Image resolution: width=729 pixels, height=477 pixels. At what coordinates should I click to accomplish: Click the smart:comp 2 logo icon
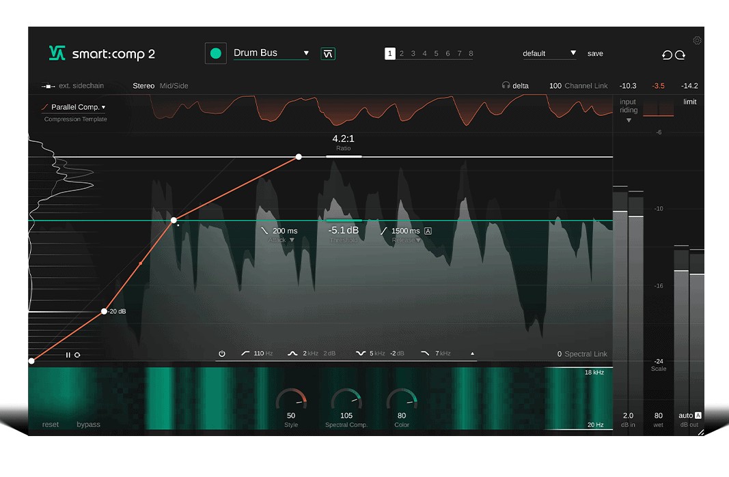point(57,53)
